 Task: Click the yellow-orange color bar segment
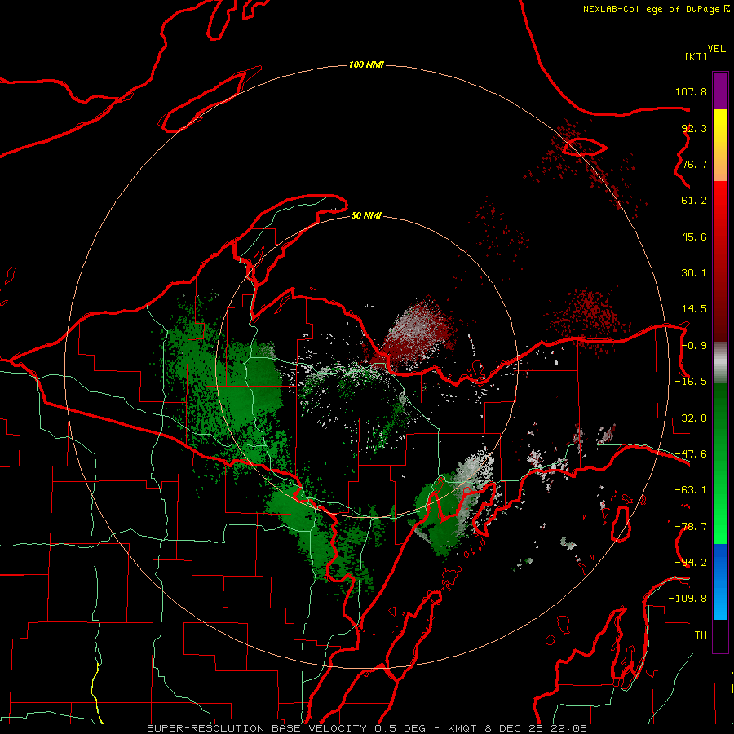720,145
